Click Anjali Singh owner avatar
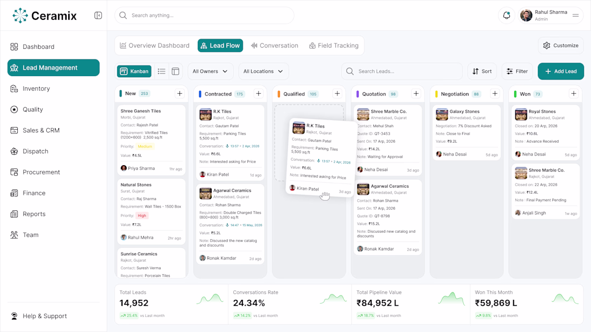The width and height of the screenshot is (591, 332). [518, 213]
